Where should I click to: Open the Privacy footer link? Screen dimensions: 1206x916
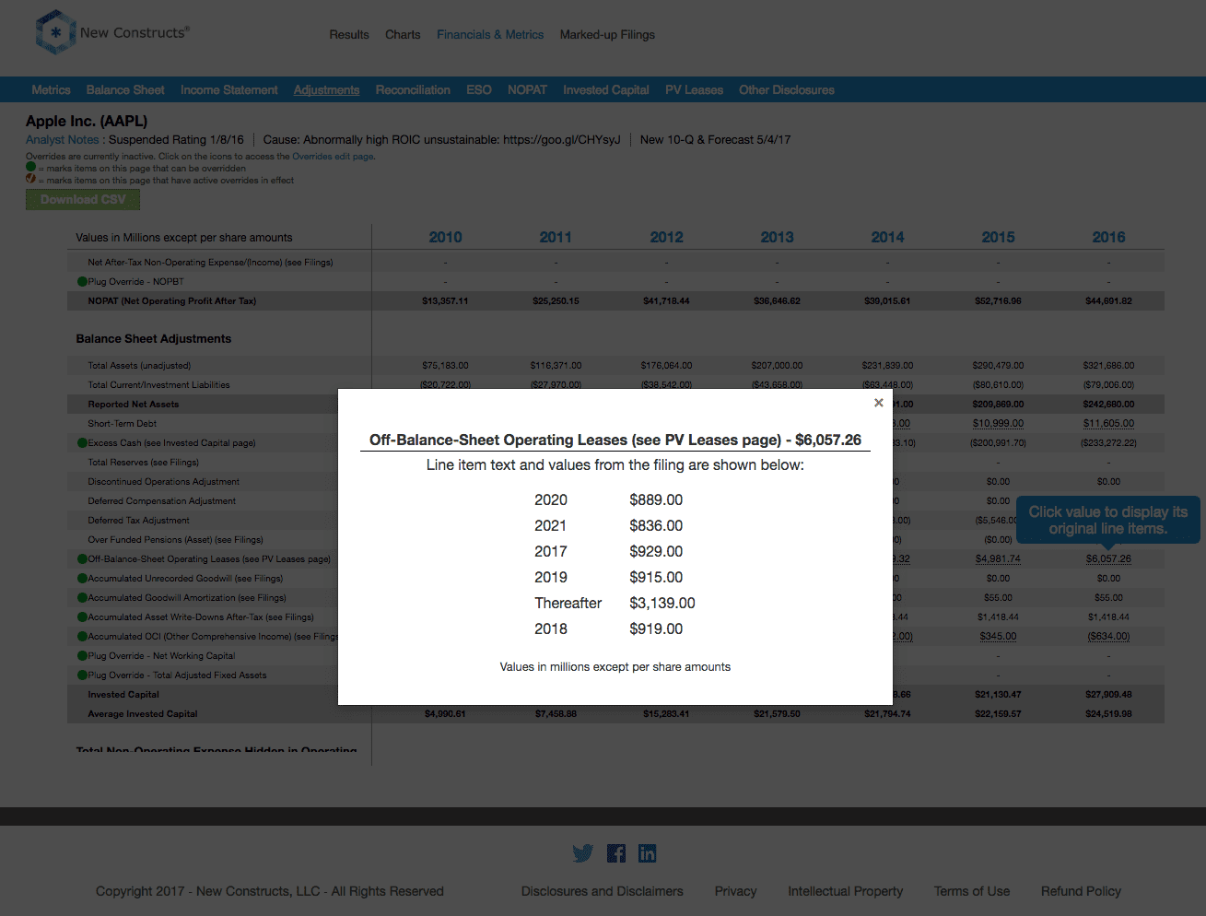[735, 891]
